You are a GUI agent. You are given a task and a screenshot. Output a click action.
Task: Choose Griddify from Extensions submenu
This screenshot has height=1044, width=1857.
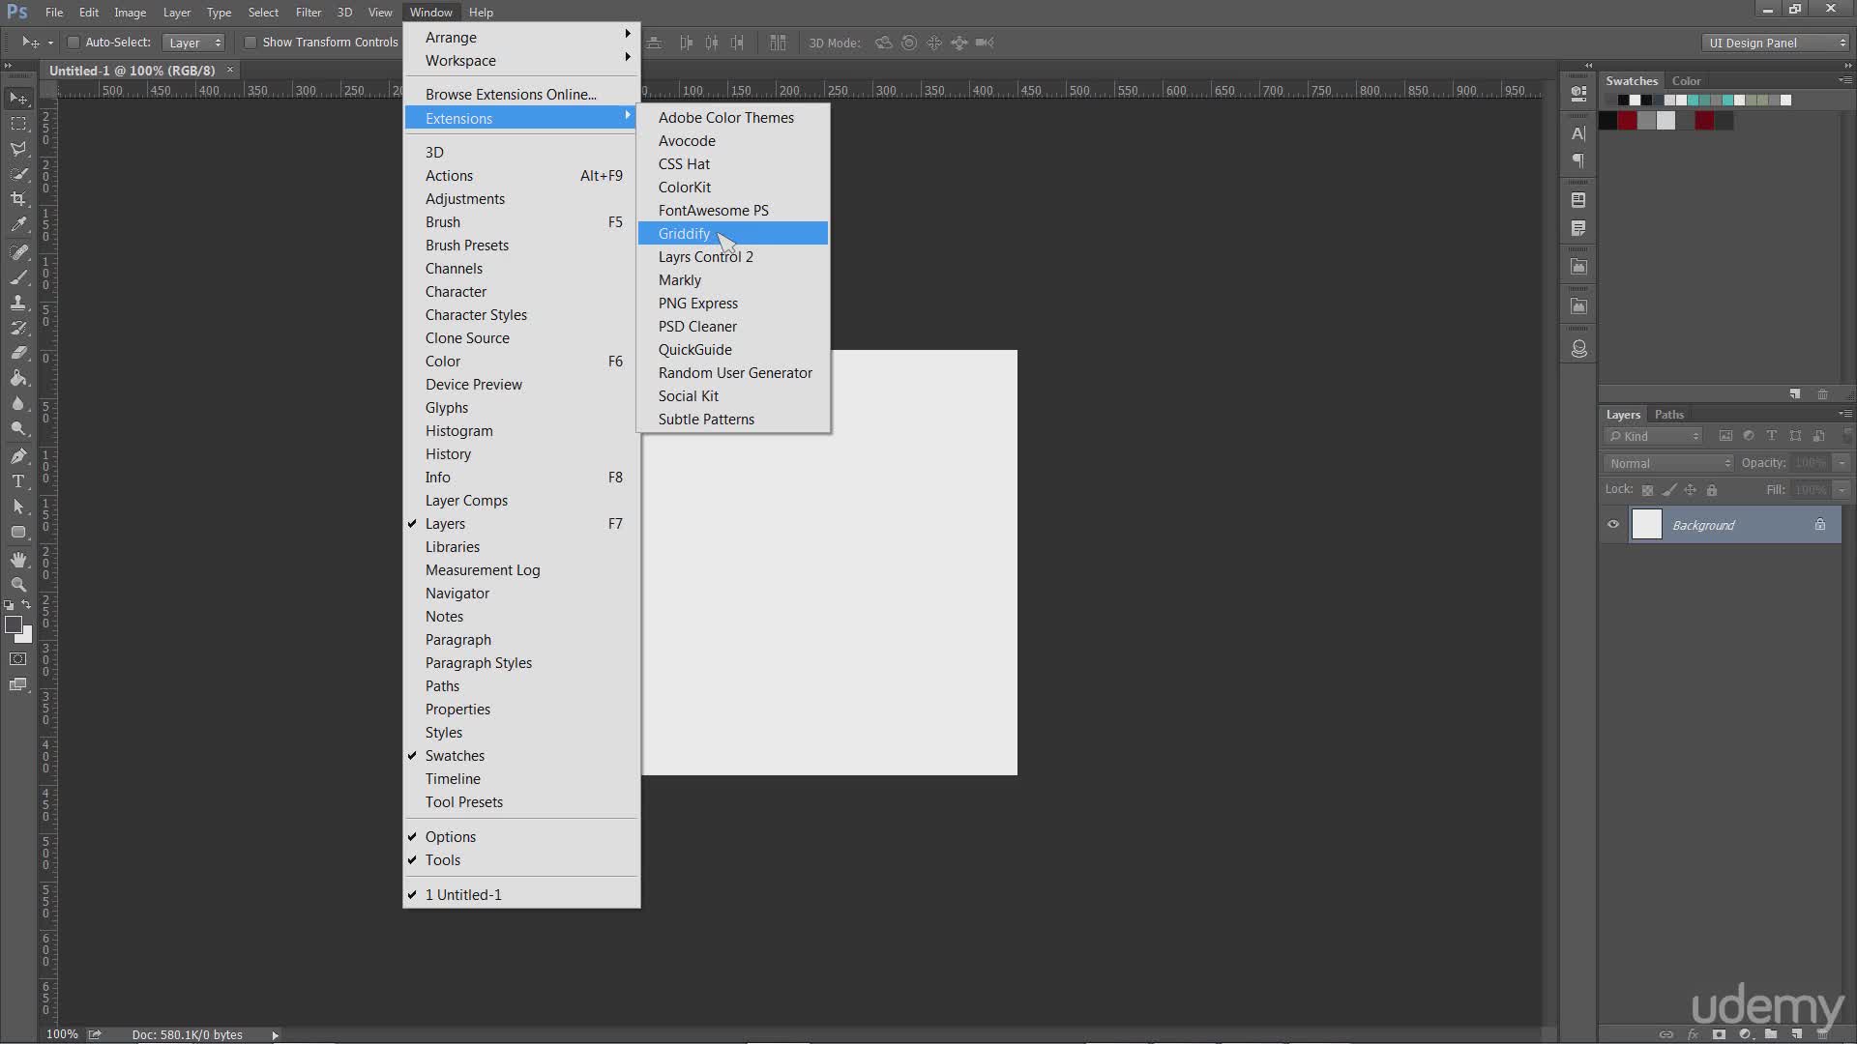(732, 233)
